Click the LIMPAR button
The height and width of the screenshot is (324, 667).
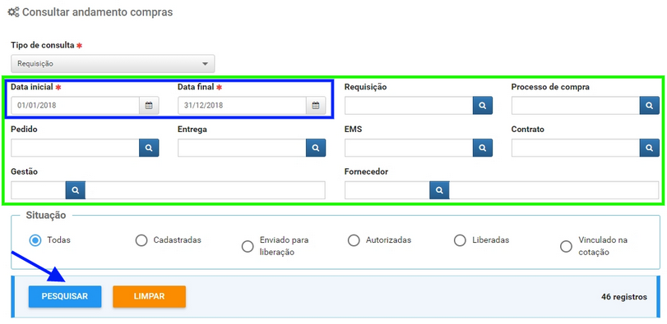150,296
